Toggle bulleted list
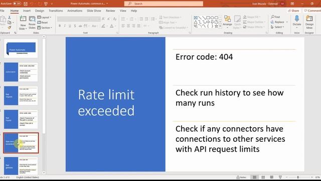The width and height of the screenshot is (321, 181). click(x=123, y=19)
